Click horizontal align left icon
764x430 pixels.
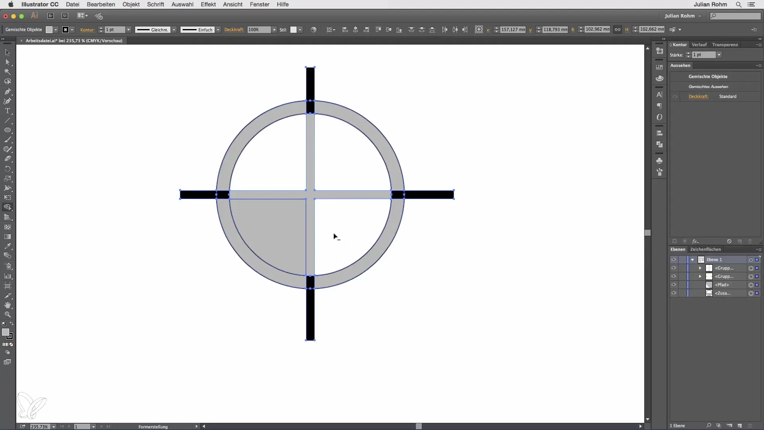tap(345, 29)
